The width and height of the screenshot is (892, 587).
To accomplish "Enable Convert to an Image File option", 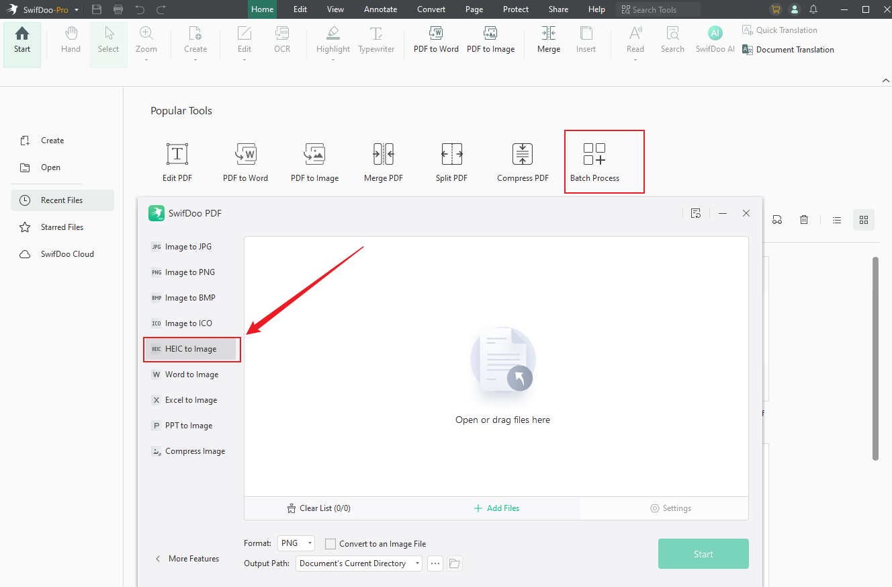I will click(x=330, y=543).
